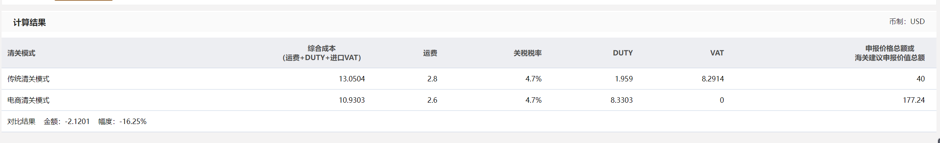
Task: Click the 幅度 -16.25% percentage text
Action: point(122,122)
